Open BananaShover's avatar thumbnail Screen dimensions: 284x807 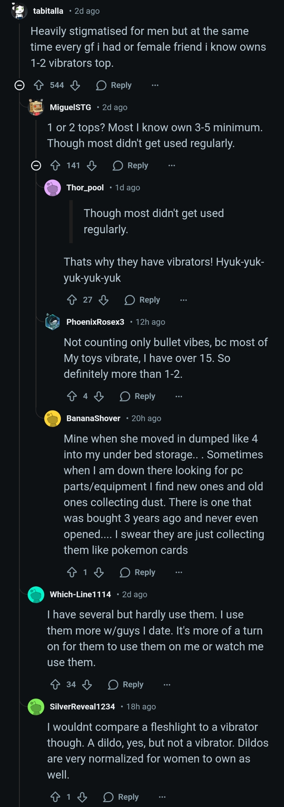click(52, 419)
